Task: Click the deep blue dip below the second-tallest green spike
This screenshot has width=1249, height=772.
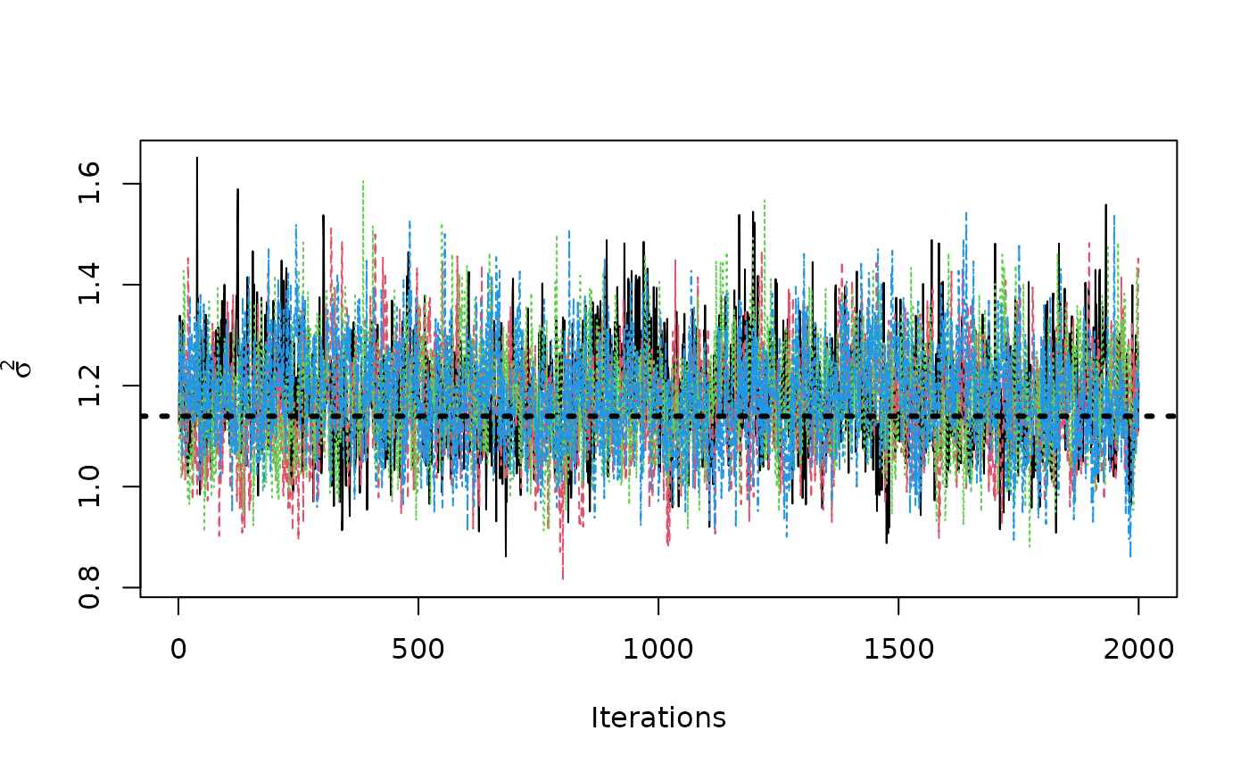Action: coord(786,536)
